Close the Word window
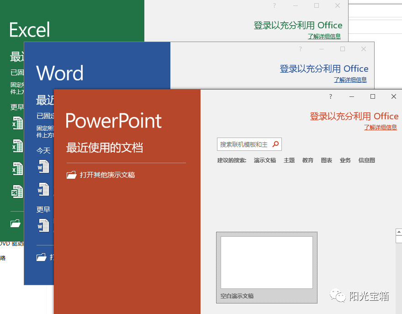 (364, 49)
